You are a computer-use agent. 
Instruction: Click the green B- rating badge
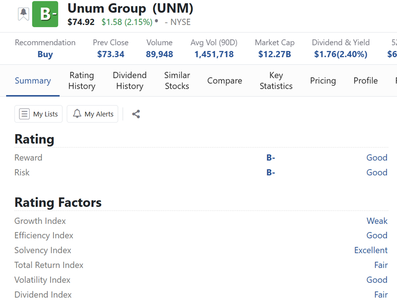click(45, 14)
